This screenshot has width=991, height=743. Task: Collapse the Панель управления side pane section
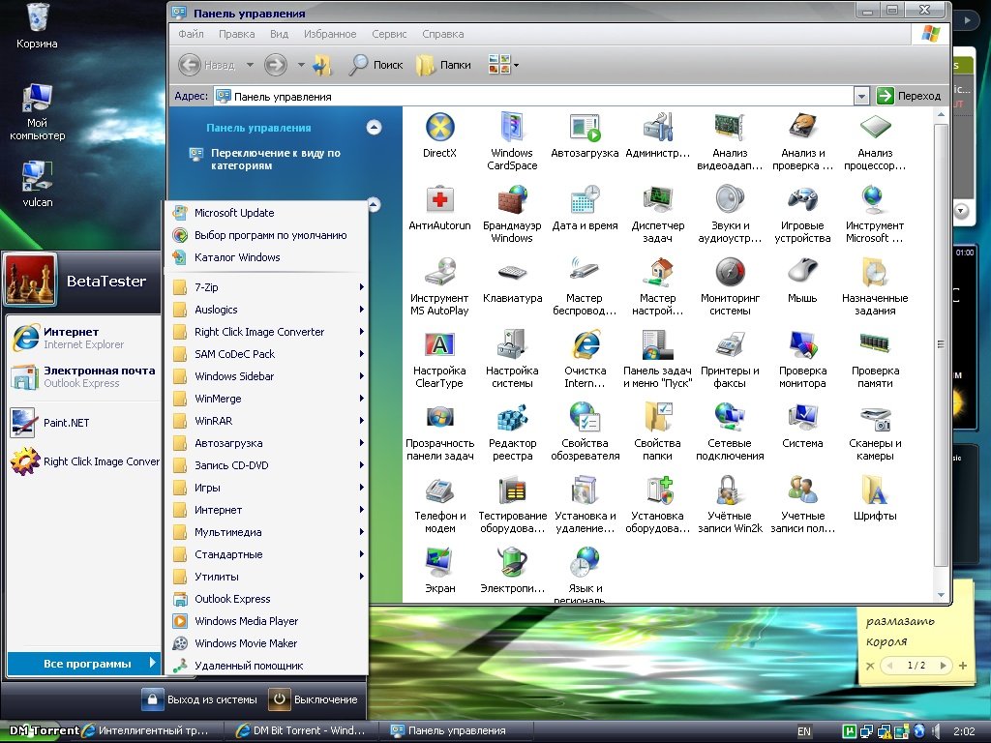375,128
